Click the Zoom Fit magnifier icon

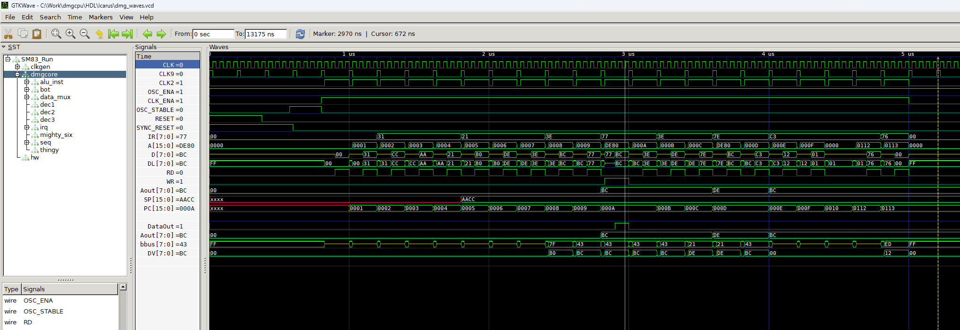click(x=56, y=34)
